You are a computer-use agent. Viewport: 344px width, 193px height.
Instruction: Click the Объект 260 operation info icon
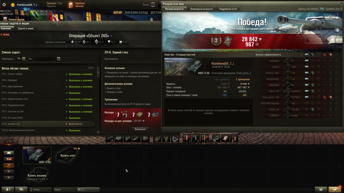(111, 36)
